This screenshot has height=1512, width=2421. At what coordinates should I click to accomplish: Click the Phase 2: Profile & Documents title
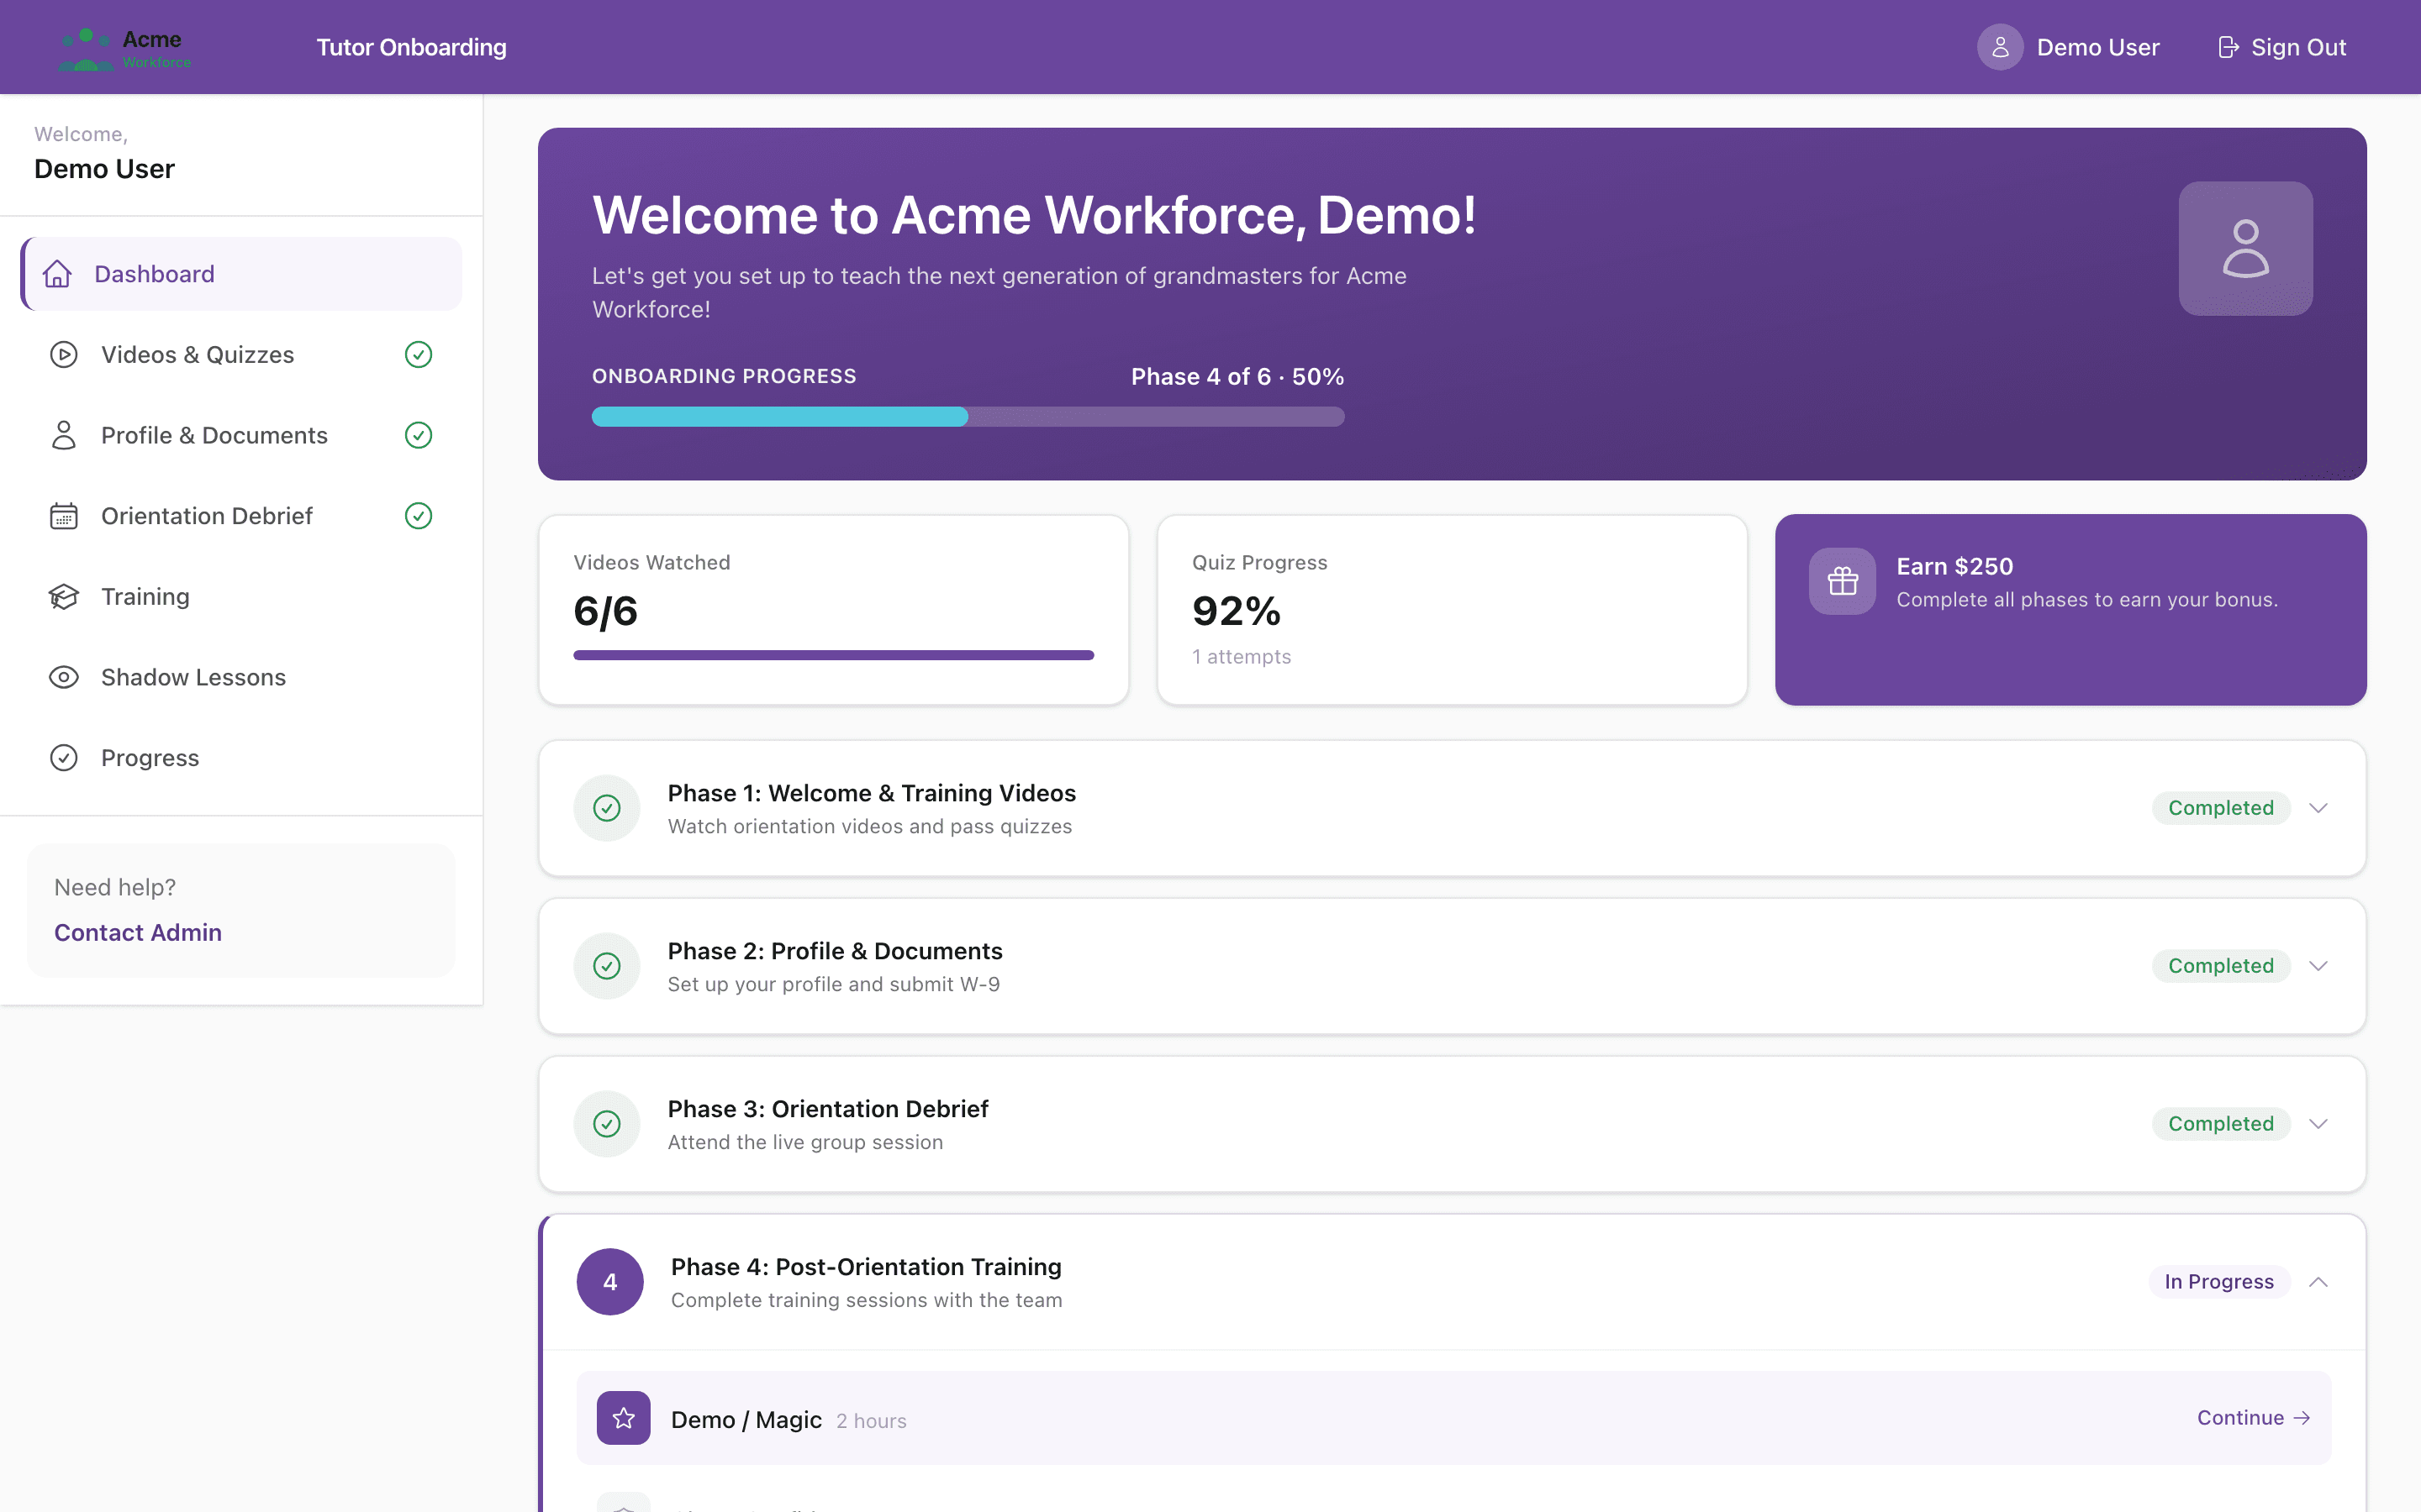[835, 951]
